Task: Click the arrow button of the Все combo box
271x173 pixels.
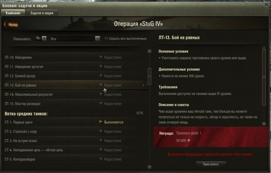Action: tap(98, 38)
